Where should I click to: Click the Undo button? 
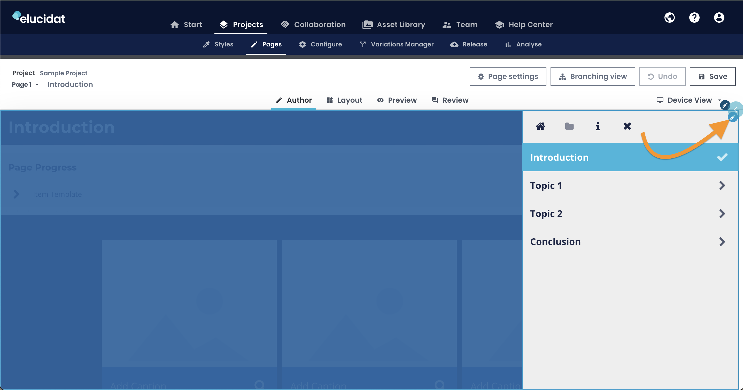[x=662, y=76]
